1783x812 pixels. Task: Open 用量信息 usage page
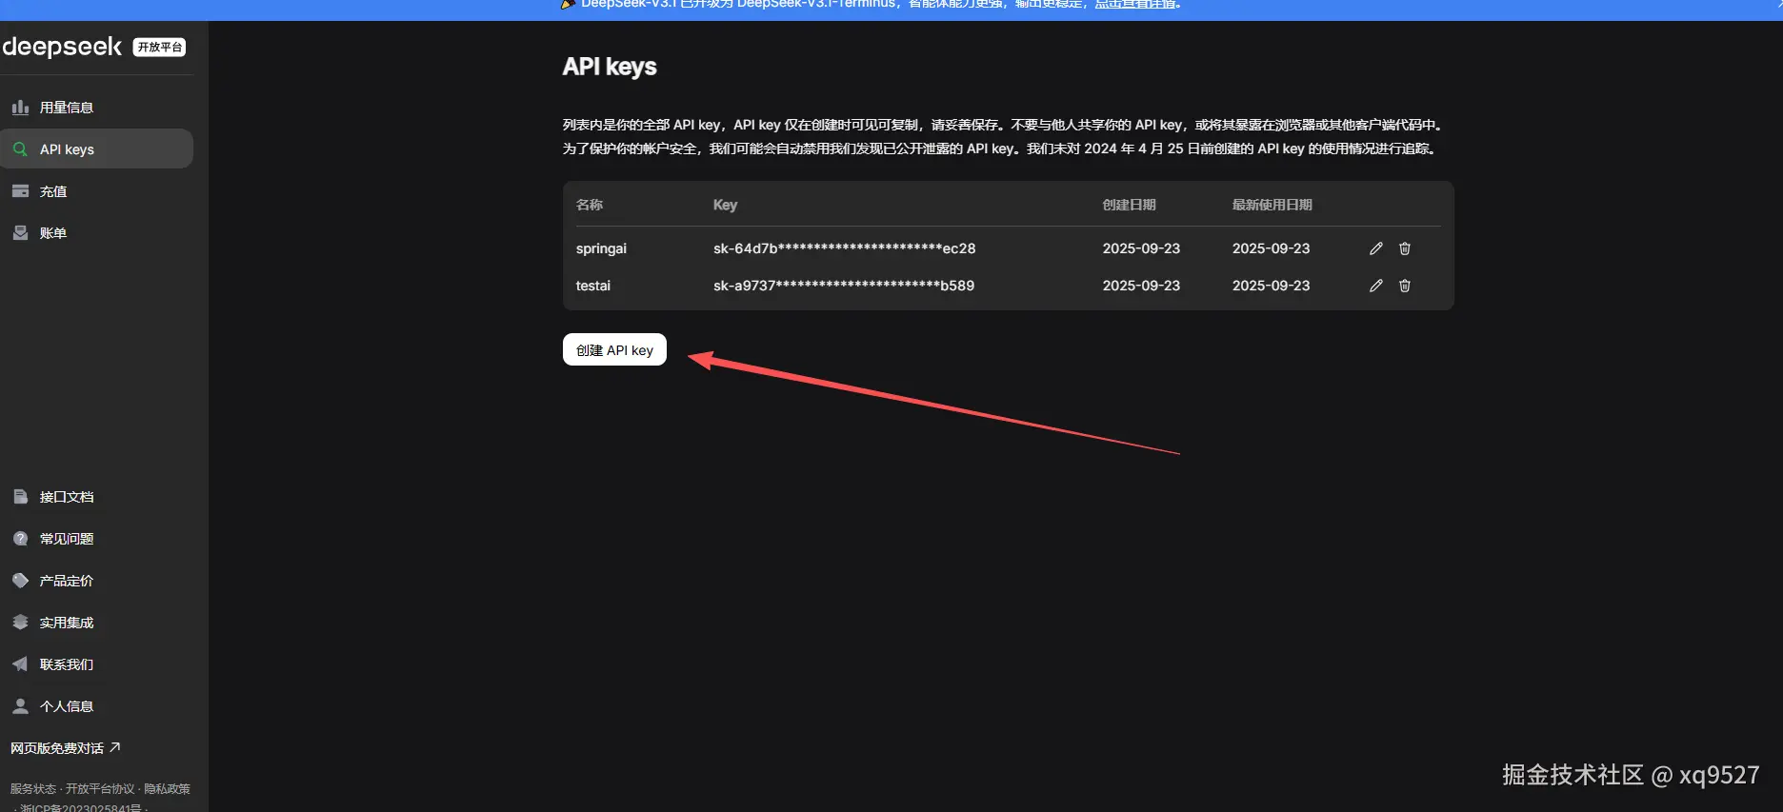pyautogui.click(x=96, y=108)
